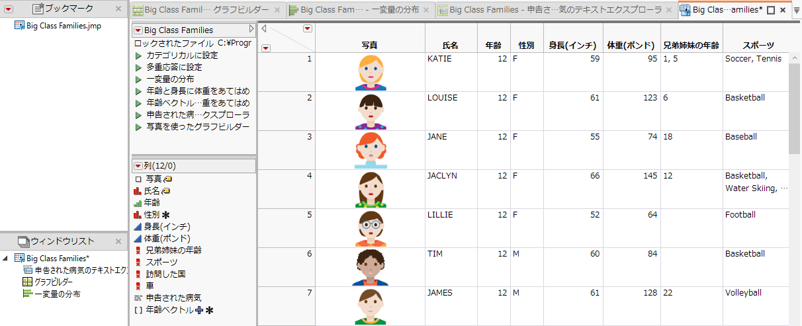Viewport: 802px width, 326px height.
Task: Collapse the Big Class Families* tree in ウィンドウリスト
Action: point(6,258)
